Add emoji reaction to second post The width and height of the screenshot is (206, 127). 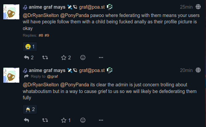pos(83,120)
